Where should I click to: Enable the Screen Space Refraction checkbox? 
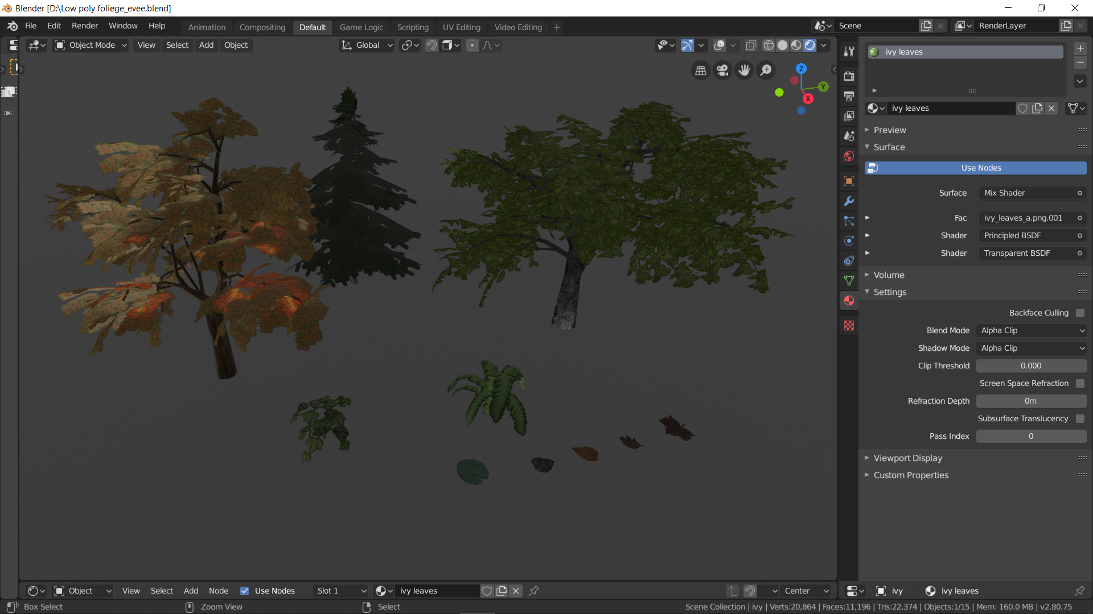pyautogui.click(x=1080, y=383)
